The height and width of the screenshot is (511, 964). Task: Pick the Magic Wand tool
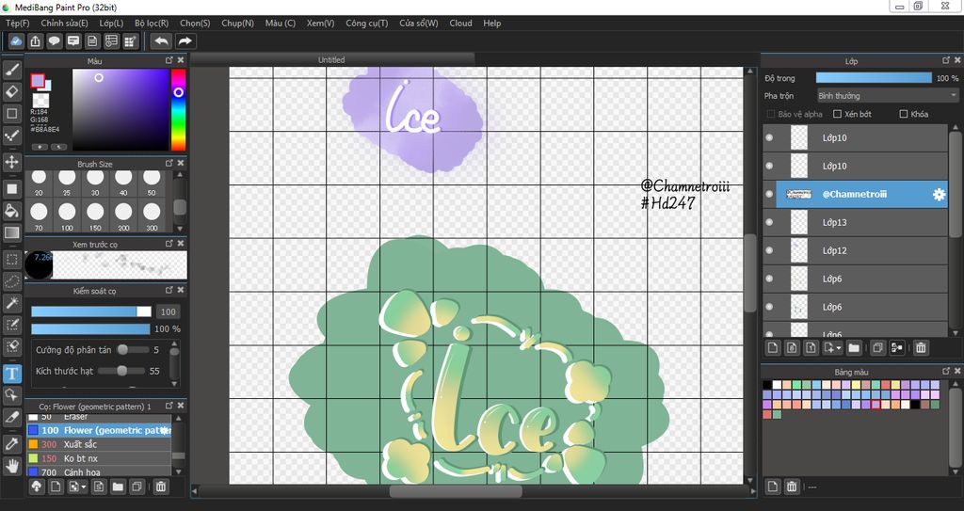pos(11,303)
